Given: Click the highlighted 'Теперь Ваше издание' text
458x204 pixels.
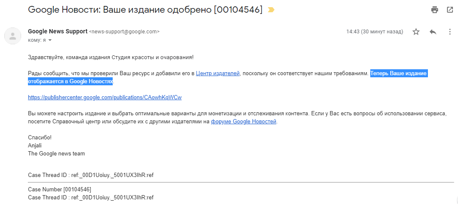Looking at the screenshot, I should [398, 73].
